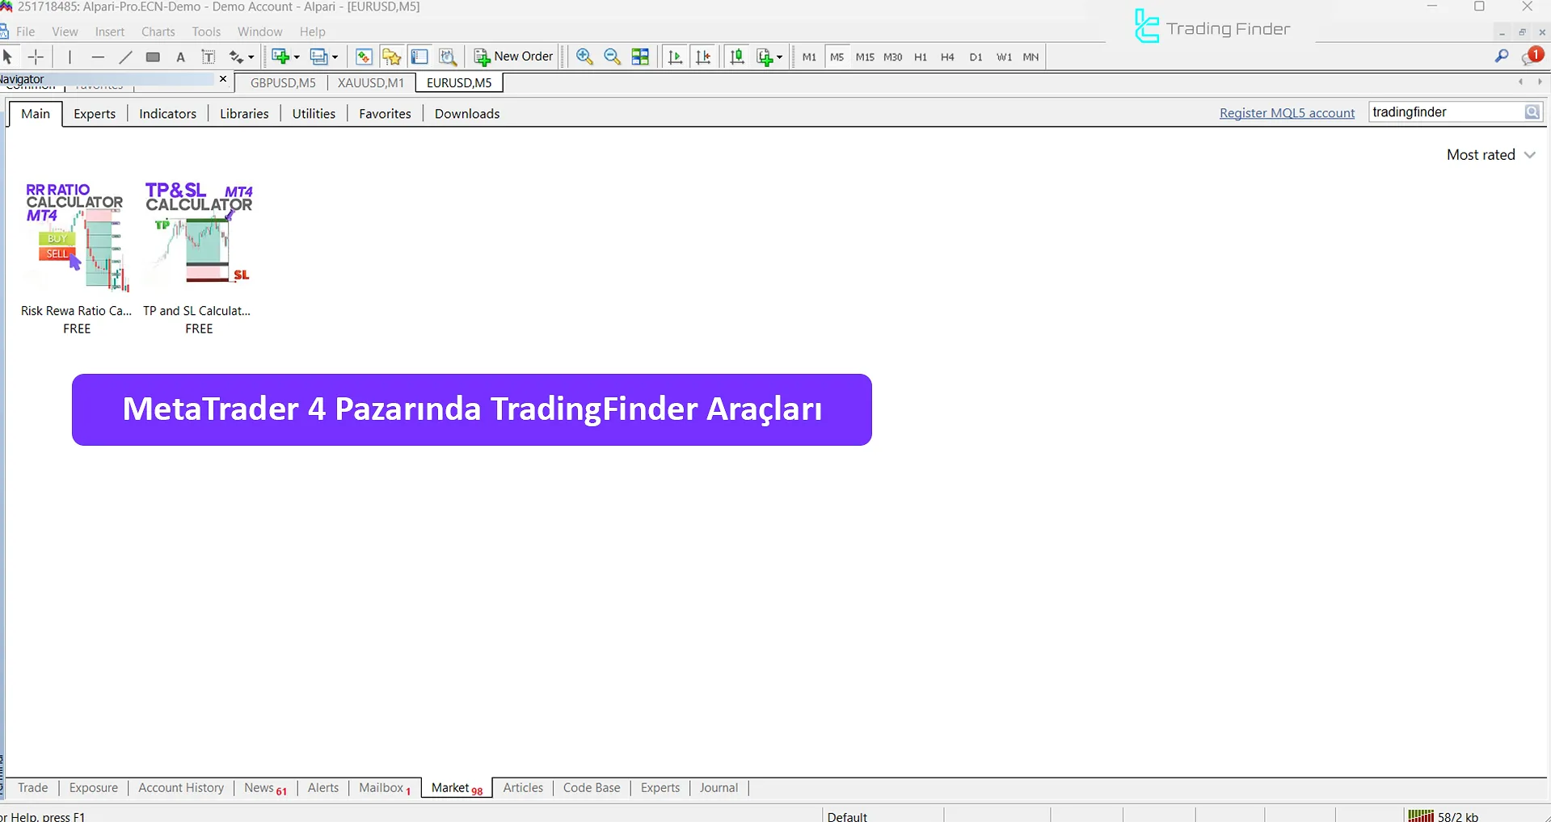Expand the Most rated sort dropdown
The width and height of the screenshot is (1551, 822).
pyautogui.click(x=1491, y=155)
